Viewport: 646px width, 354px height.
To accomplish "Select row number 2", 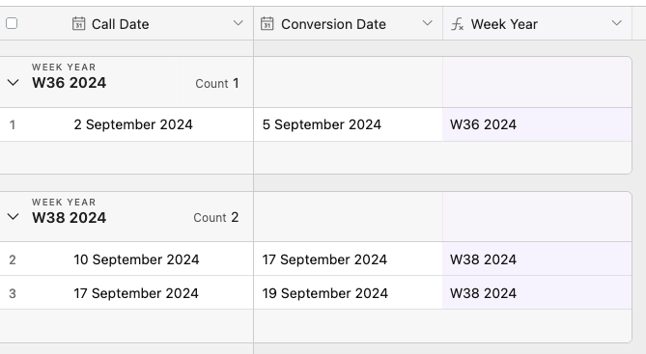I will pos(13,259).
